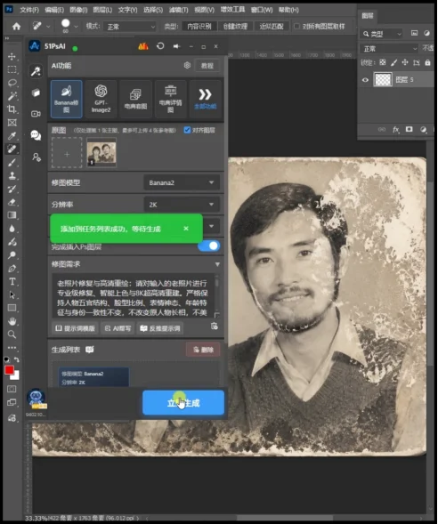438x524 pixels.
Task: Click the red foreground color swatch
Action: click(9, 370)
